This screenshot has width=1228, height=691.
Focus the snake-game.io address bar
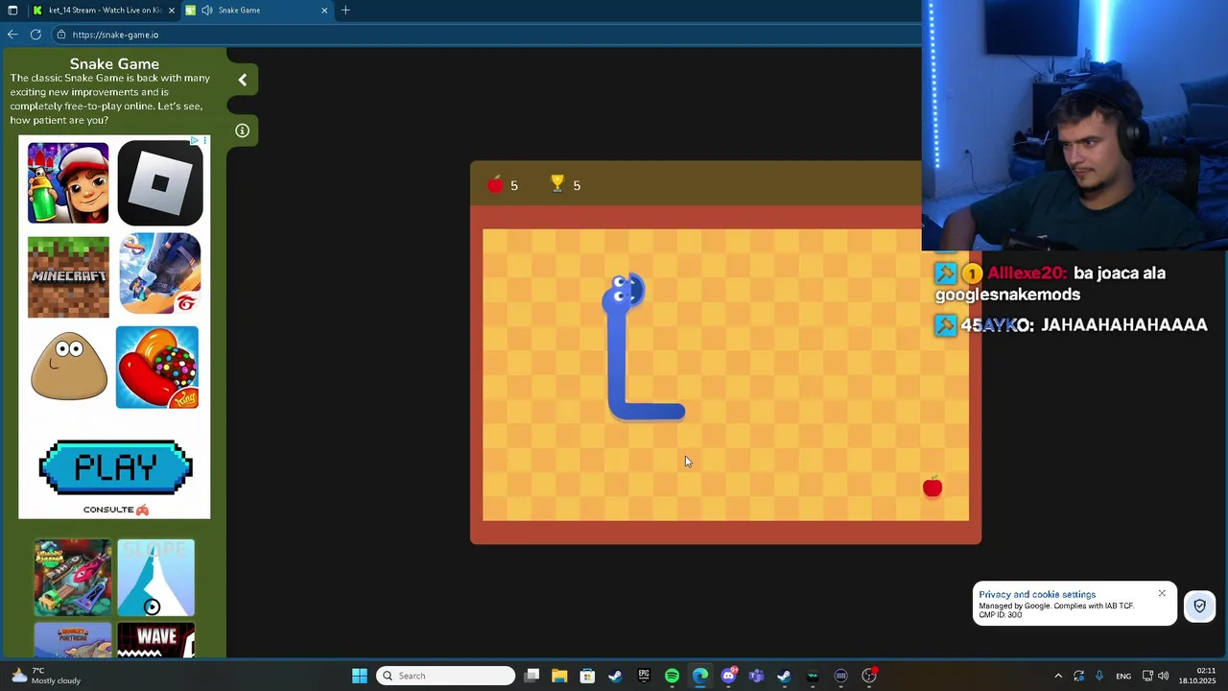(x=484, y=35)
